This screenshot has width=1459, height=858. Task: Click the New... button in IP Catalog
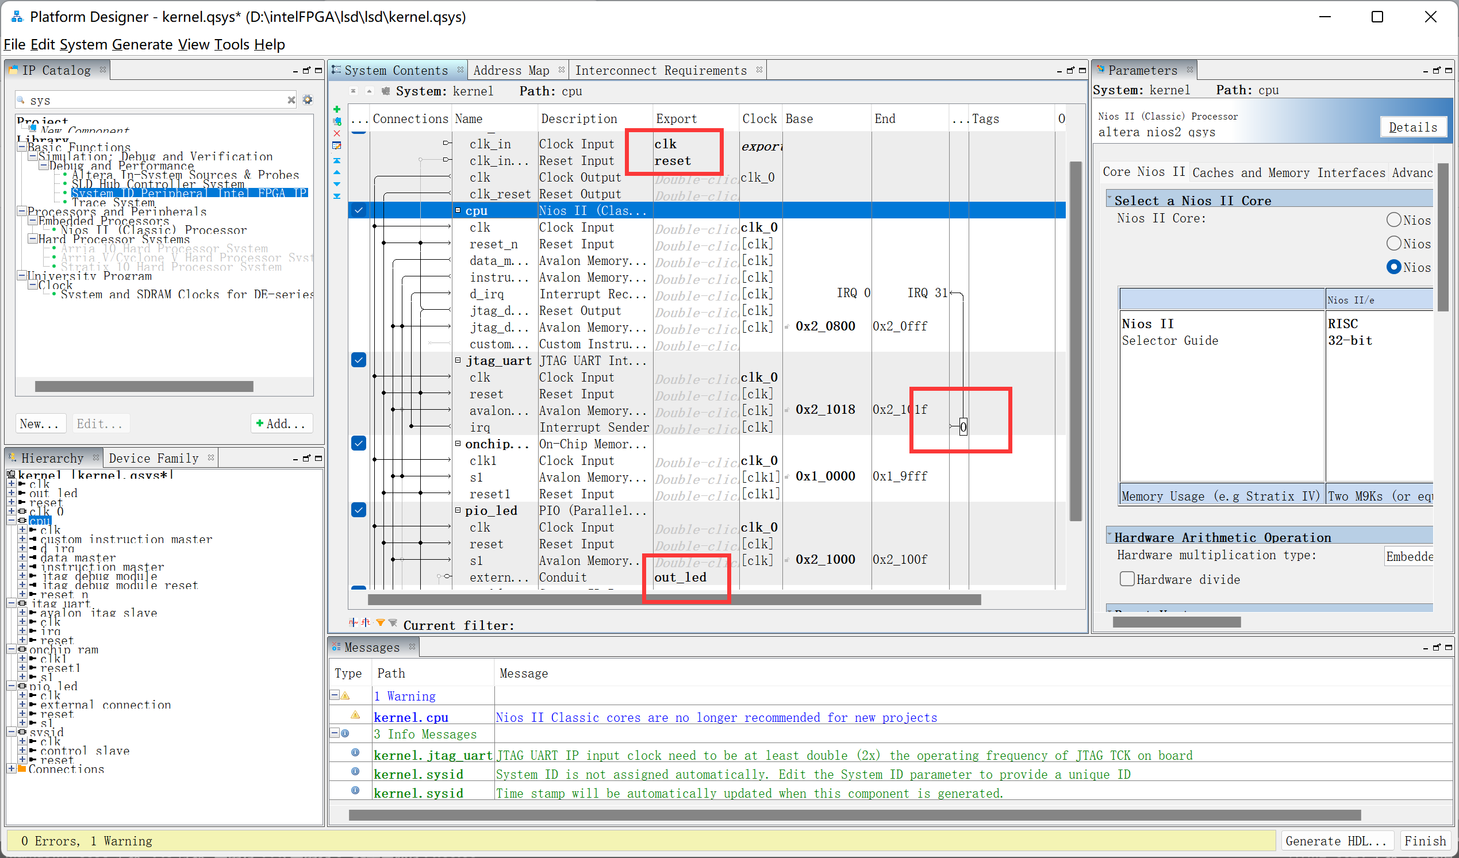39,423
